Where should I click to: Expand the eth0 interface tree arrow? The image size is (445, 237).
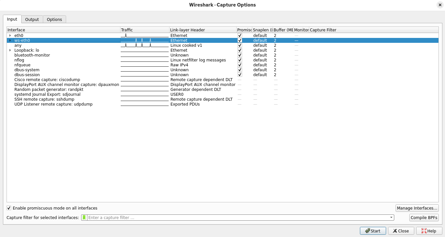[10, 35]
